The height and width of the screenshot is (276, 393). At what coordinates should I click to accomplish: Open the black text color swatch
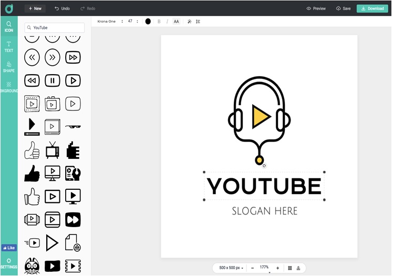[x=148, y=22]
